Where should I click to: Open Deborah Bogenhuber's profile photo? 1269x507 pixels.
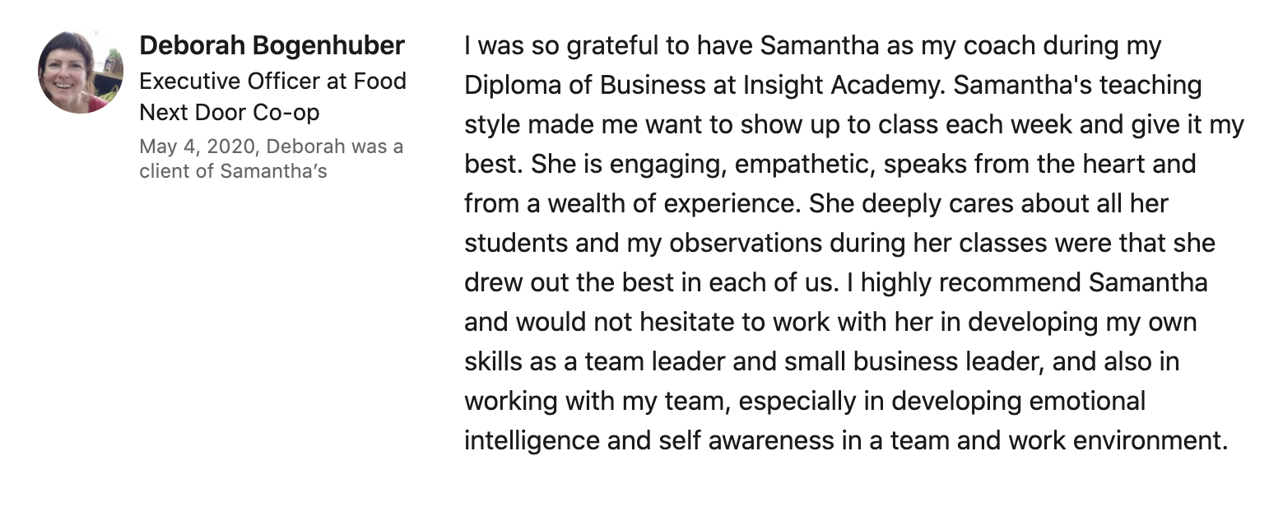tap(81, 72)
